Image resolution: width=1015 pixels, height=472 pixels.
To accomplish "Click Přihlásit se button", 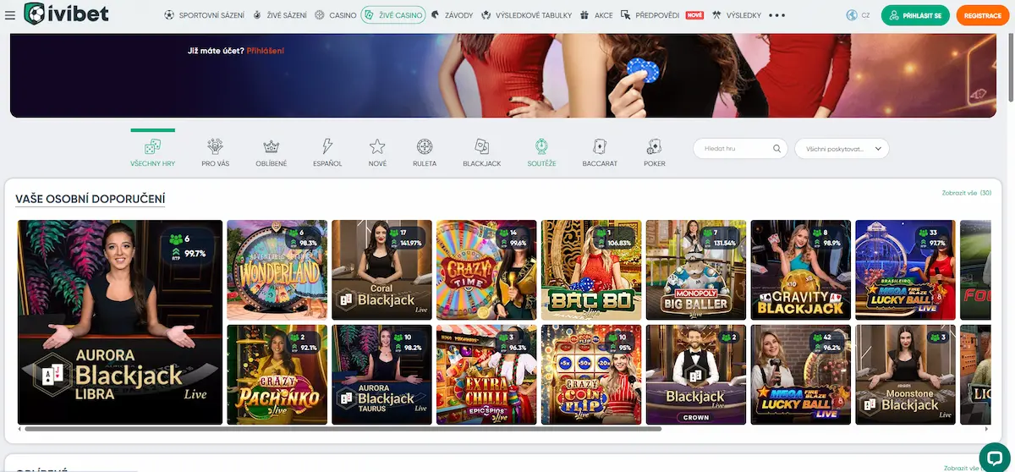I will coord(915,15).
